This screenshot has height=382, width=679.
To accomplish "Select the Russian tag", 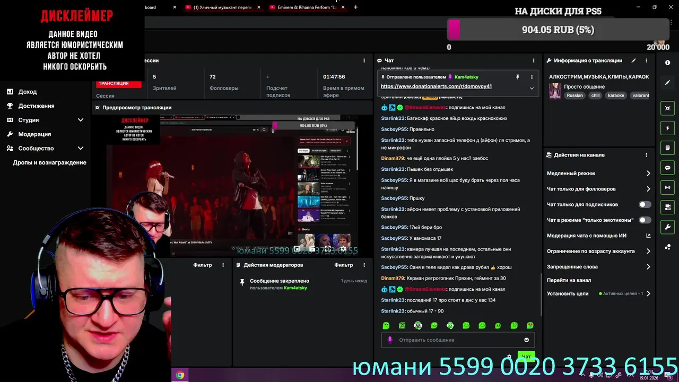I will tap(574, 95).
